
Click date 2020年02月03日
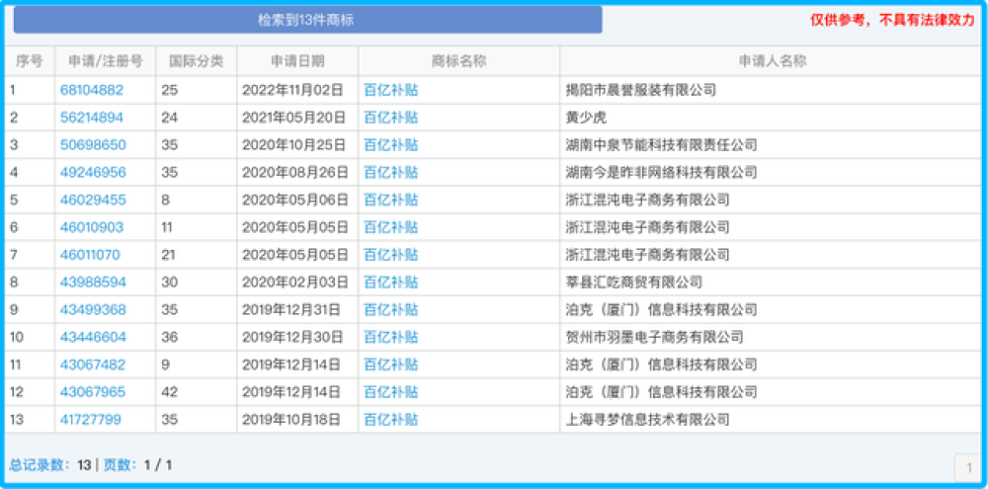295,283
